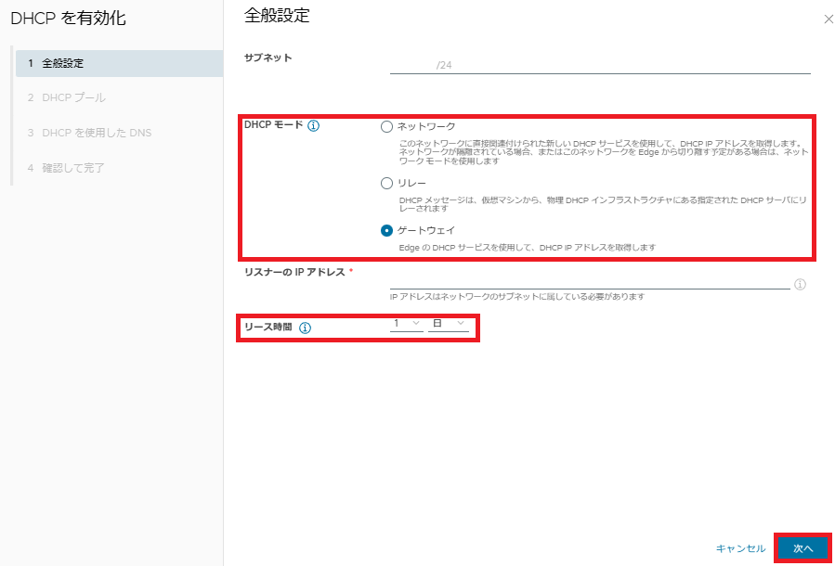Go to step 2 DHCP プール

67,97
